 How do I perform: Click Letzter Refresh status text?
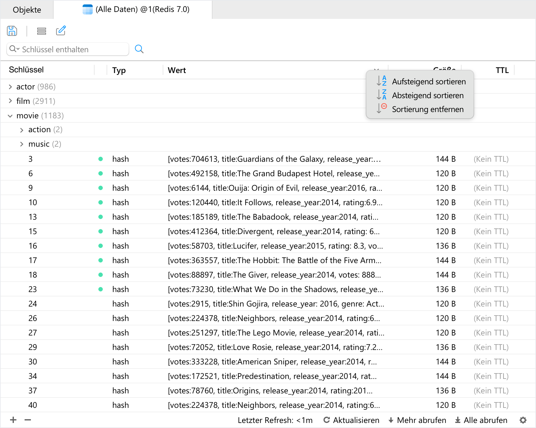(275, 420)
